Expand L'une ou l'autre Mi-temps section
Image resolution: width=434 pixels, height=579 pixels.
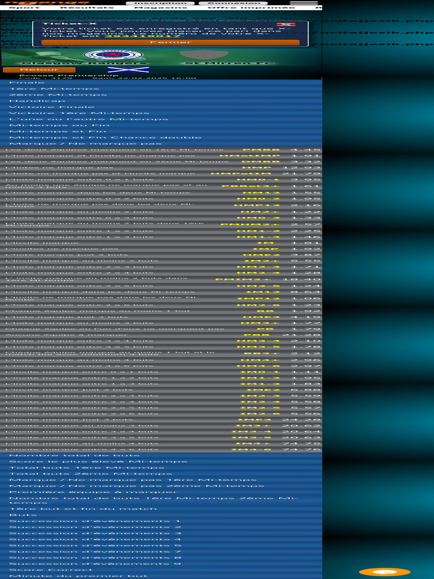coord(161,119)
